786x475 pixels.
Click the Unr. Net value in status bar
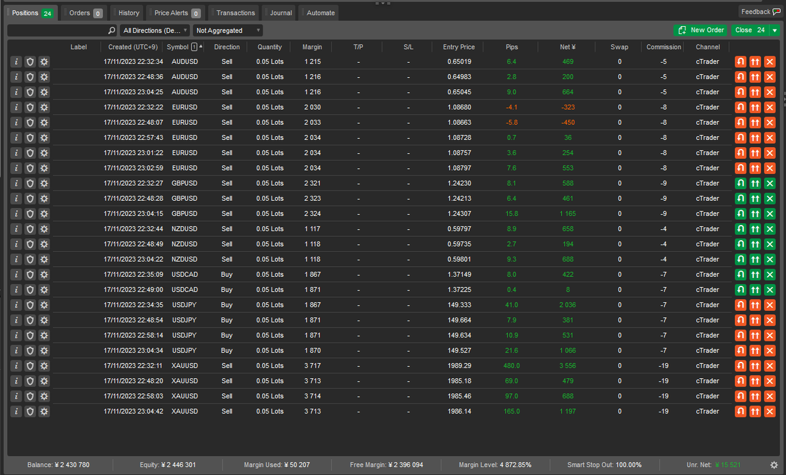[x=728, y=465]
